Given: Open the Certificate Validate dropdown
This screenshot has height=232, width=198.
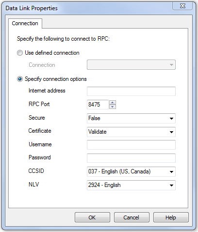Looking at the screenshot, I should (x=131, y=132).
